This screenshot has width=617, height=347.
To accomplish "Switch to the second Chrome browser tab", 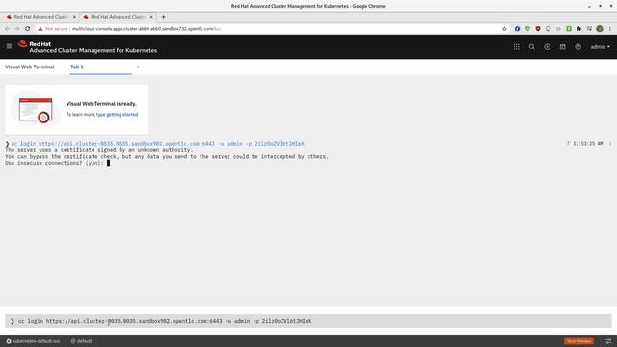I will point(118,17).
